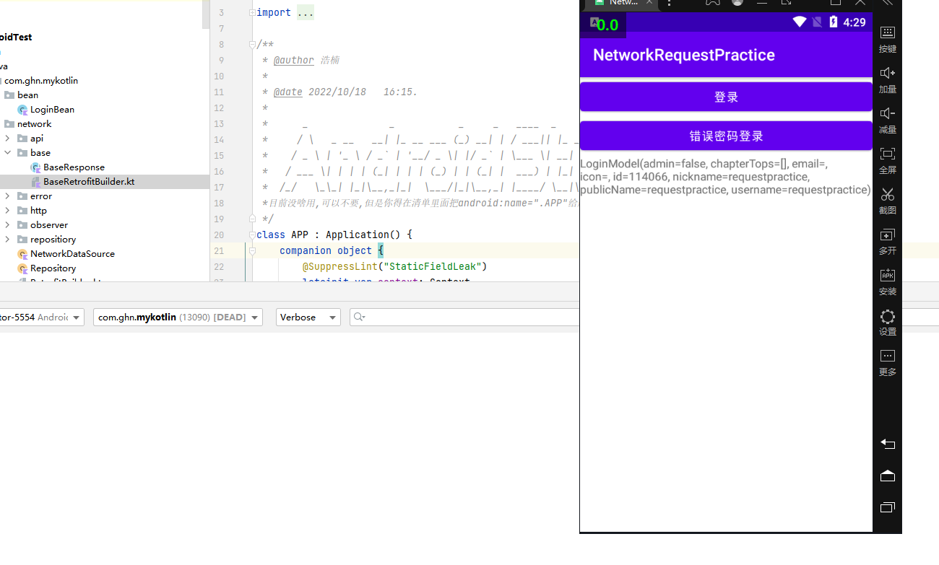This screenshot has width=939, height=565.
Task: Tap the emulator Recent apps icon
Action: click(888, 507)
